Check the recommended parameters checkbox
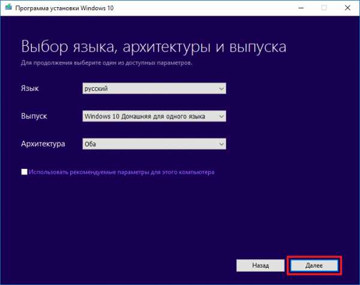The height and width of the screenshot is (285, 360). (24, 172)
